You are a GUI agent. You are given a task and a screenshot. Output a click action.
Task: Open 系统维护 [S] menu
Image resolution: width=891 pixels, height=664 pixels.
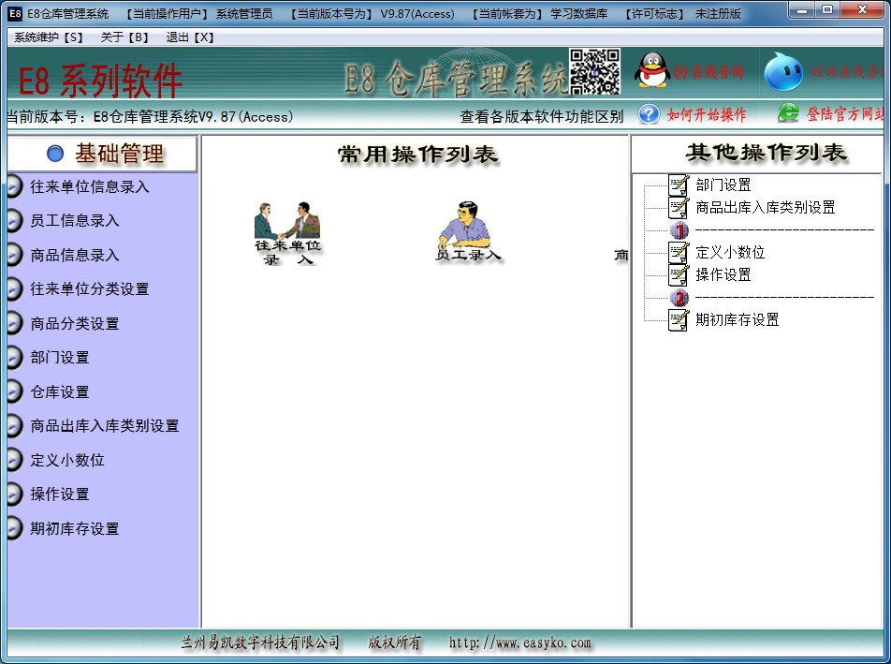pyautogui.click(x=49, y=37)
